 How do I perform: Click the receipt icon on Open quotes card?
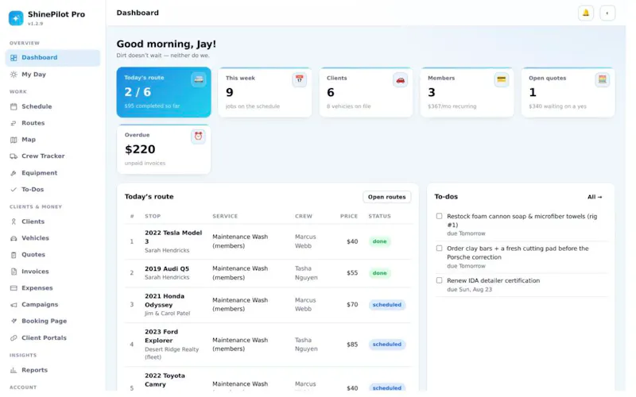pos(603,79)
